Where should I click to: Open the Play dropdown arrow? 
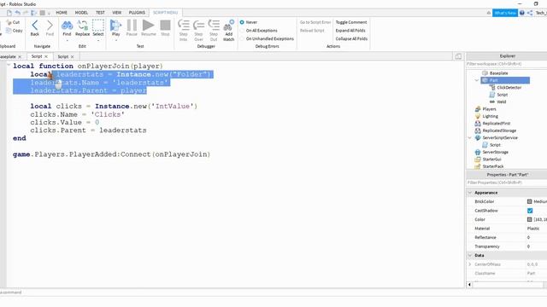point(116,40)
